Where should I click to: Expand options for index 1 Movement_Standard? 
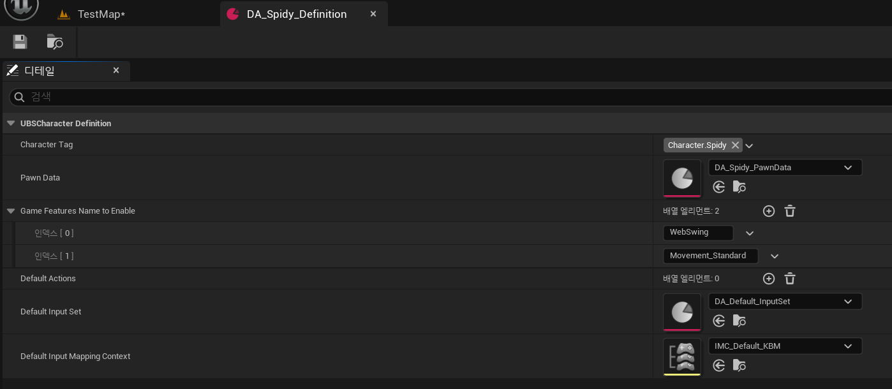[775, 256]
